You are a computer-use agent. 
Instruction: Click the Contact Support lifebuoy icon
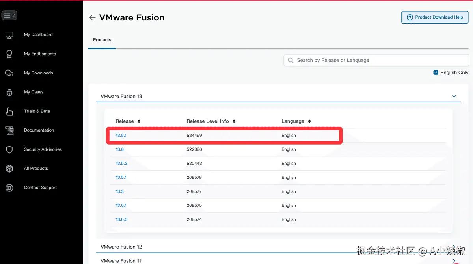click(x=9, y=188)
